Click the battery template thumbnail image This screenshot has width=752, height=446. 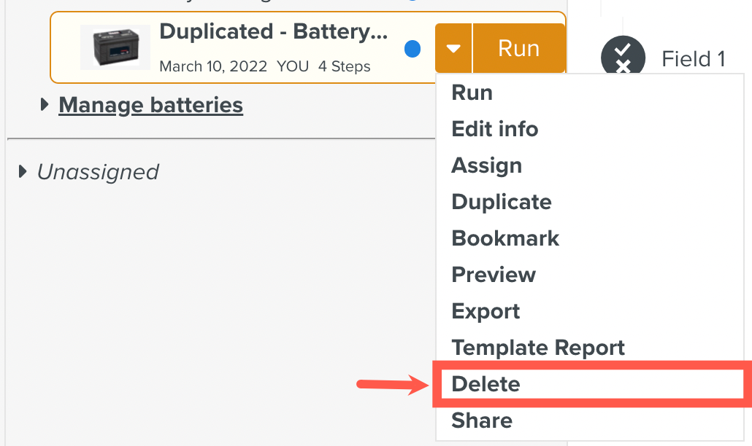[115, 47]
